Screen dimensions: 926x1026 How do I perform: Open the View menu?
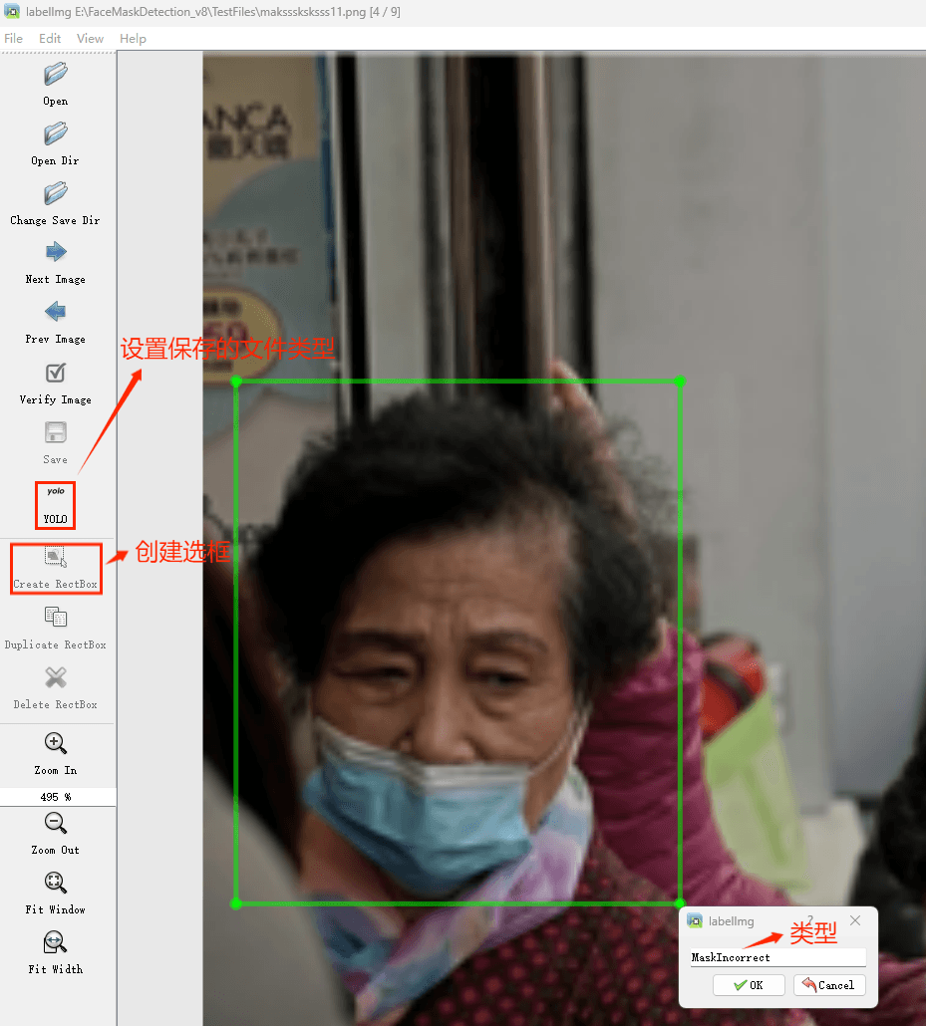90,39
